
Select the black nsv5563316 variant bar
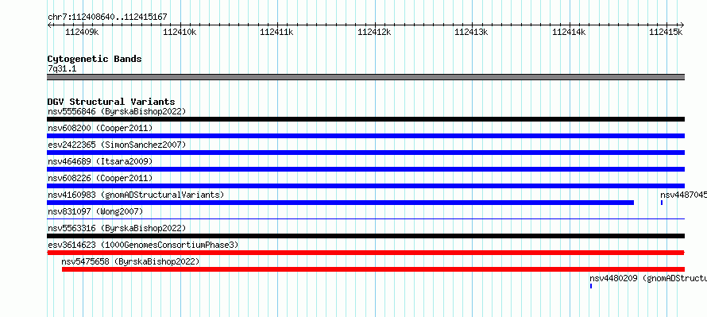click(365, 236)
